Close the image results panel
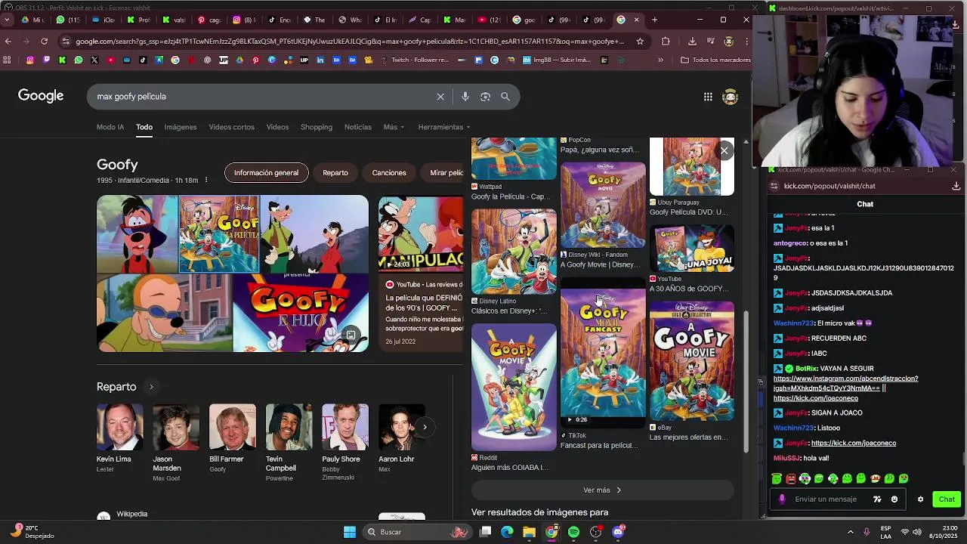This screenshot has height=544, width=967. point(724,150)
